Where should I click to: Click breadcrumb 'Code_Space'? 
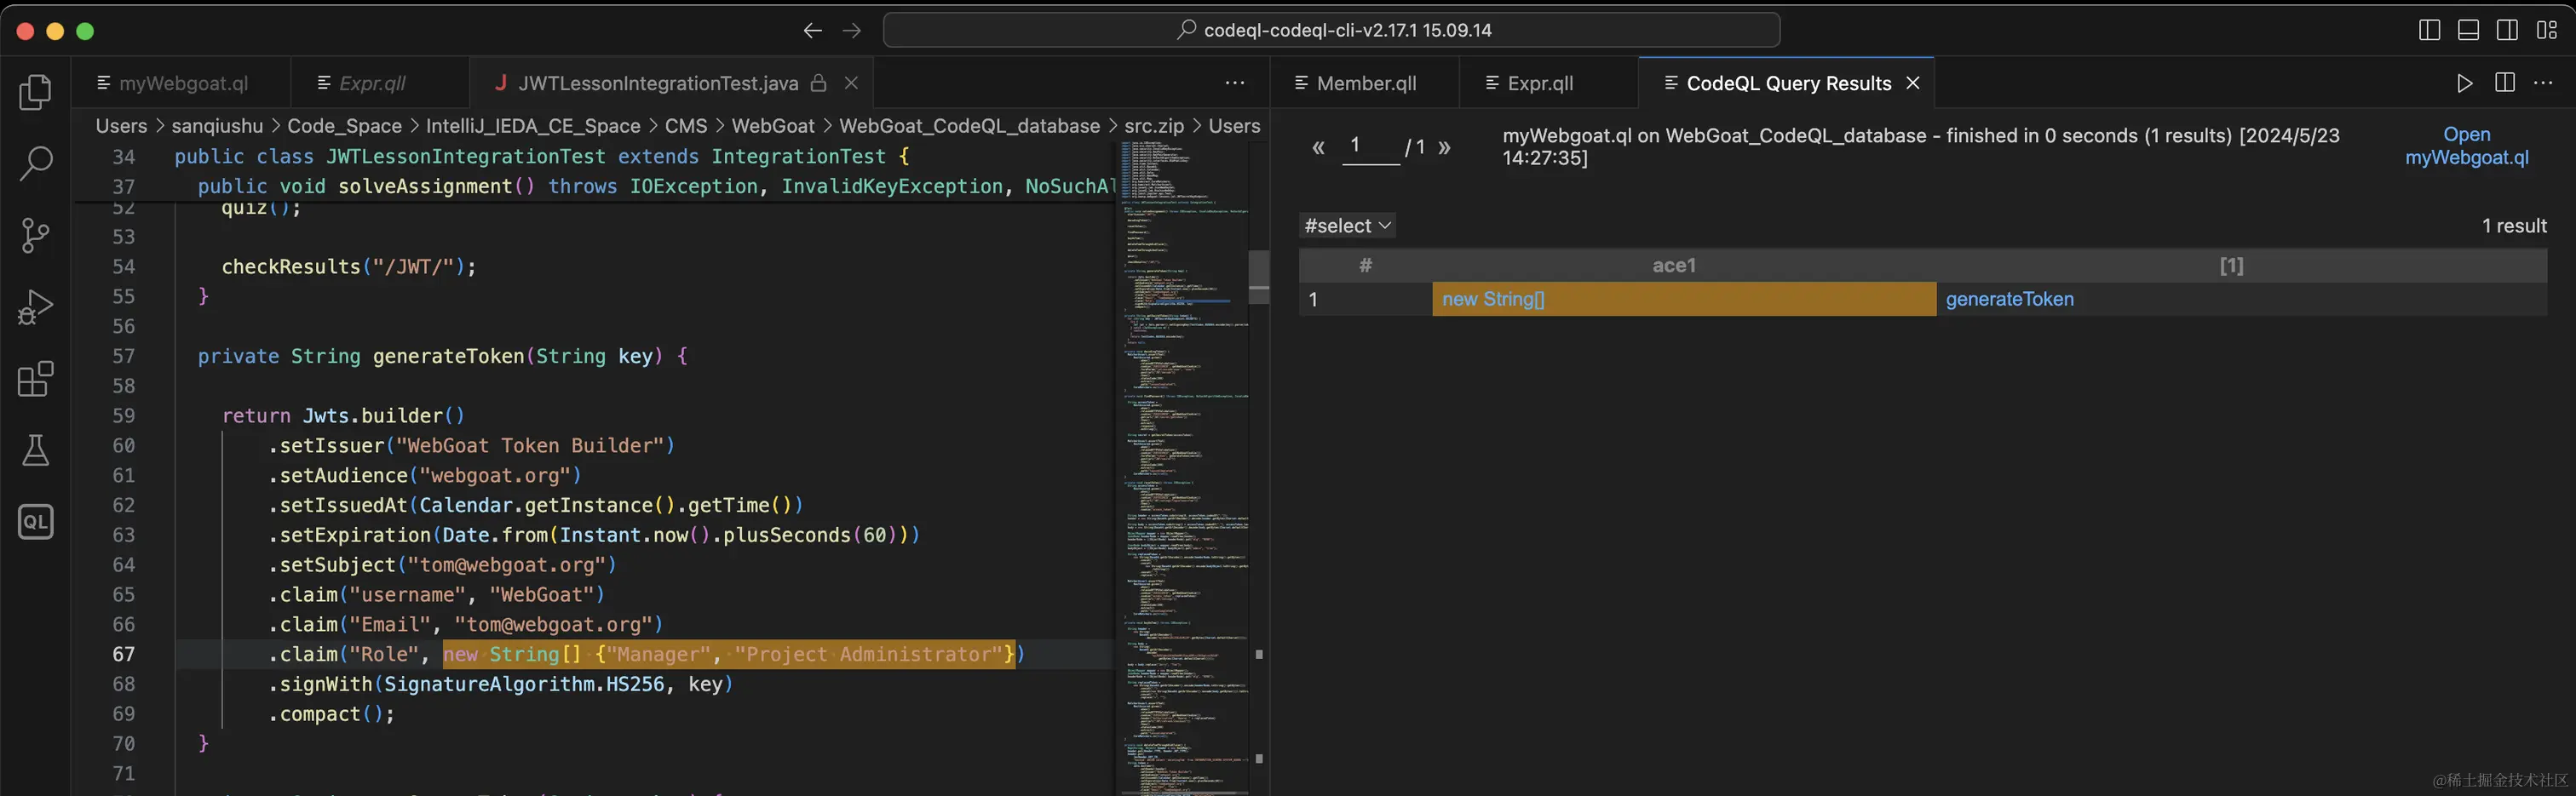pos(344,126)
